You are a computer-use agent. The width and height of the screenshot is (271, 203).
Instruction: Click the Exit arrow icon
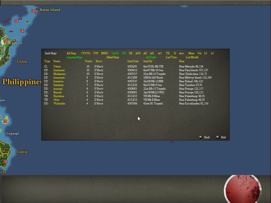click(218, 137)
